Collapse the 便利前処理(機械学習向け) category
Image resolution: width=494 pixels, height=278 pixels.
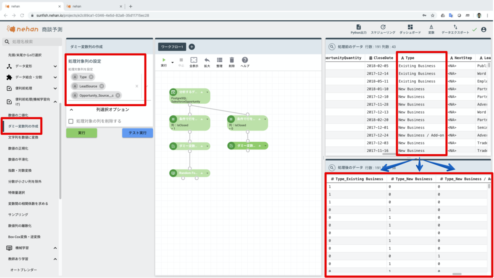tap(55, 102)
